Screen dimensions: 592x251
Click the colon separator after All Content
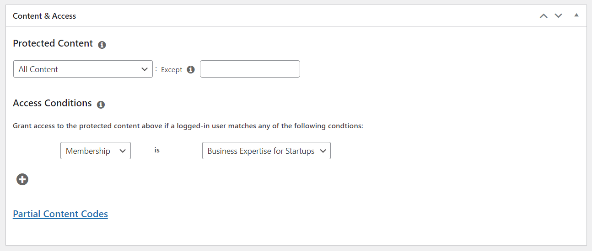click(x=156, y=69)
